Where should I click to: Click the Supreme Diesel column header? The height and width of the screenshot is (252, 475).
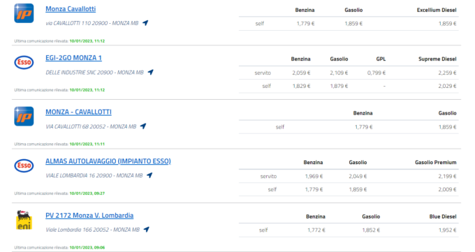[437, 59]
